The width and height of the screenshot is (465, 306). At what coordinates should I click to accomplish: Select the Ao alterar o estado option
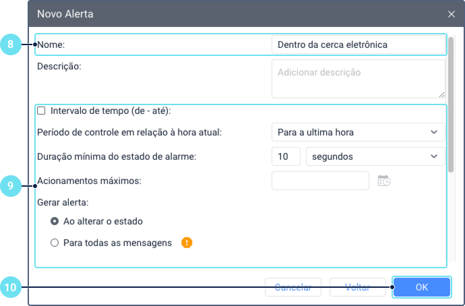pos(55,221)
